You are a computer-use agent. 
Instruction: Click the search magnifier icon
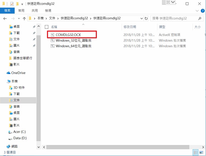200,18
